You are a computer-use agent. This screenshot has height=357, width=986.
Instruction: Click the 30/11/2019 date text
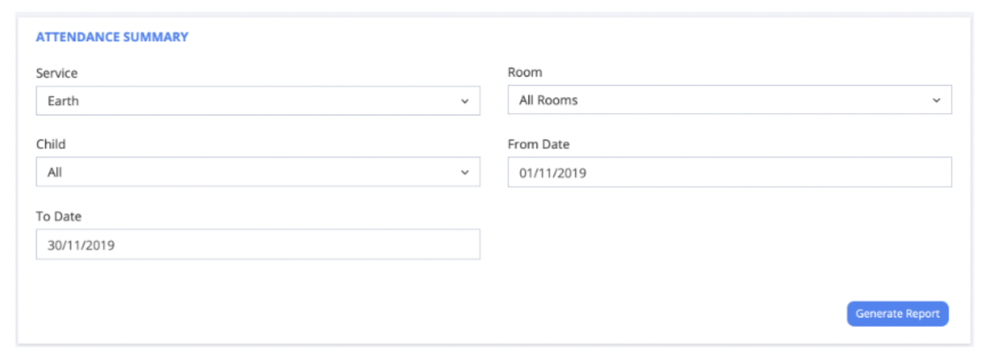pyautogui.click(x=81, y=245)
